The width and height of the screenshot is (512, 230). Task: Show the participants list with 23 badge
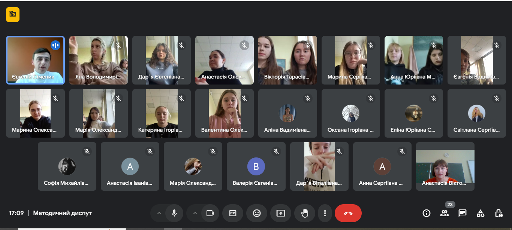tap(445, 213)
